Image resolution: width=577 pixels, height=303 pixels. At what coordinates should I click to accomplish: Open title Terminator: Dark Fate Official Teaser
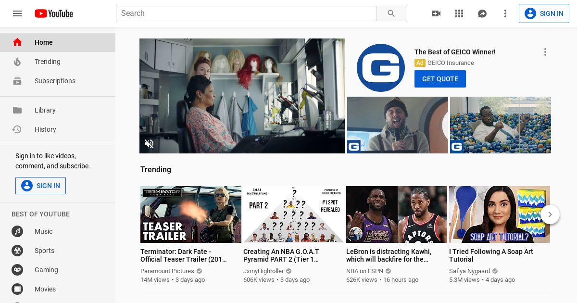(x=184, y=255)
